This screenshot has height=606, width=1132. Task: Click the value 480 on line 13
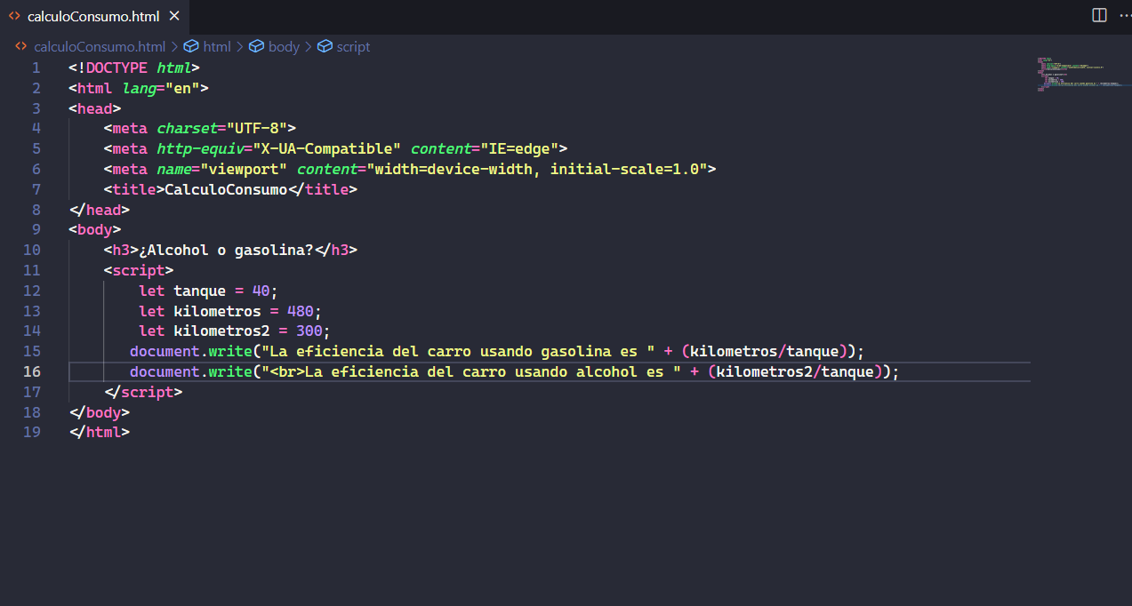point(301,311)
